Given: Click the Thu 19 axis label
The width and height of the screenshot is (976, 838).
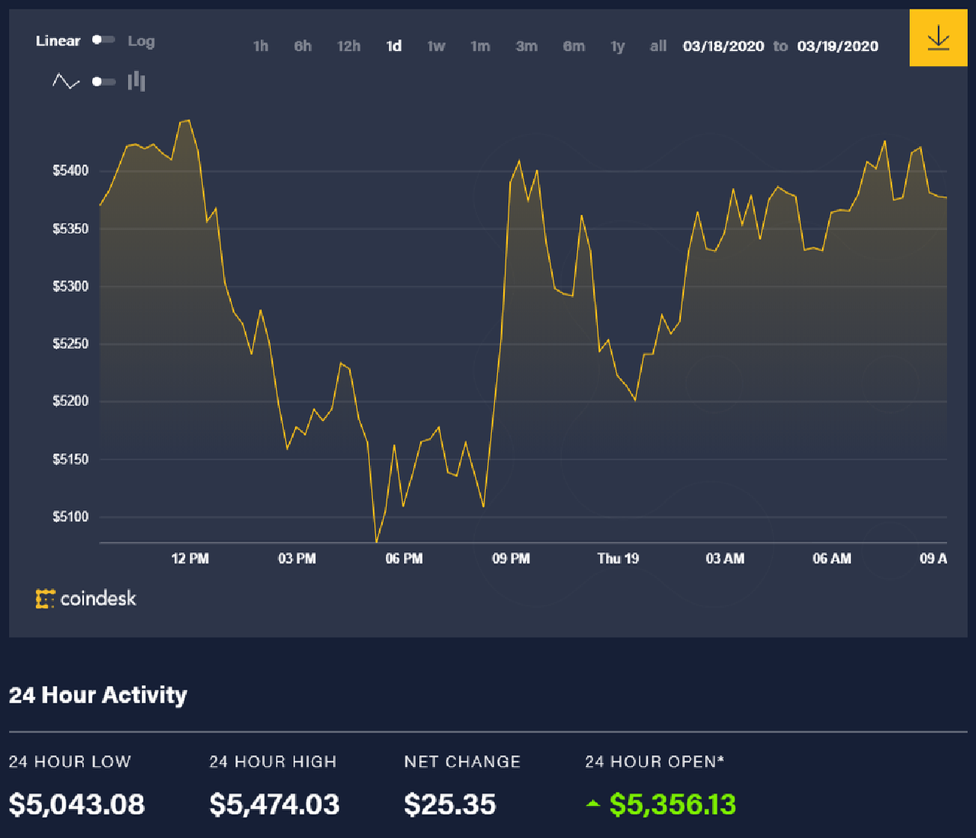Looking at the screenshot, I should click(618, 559).
